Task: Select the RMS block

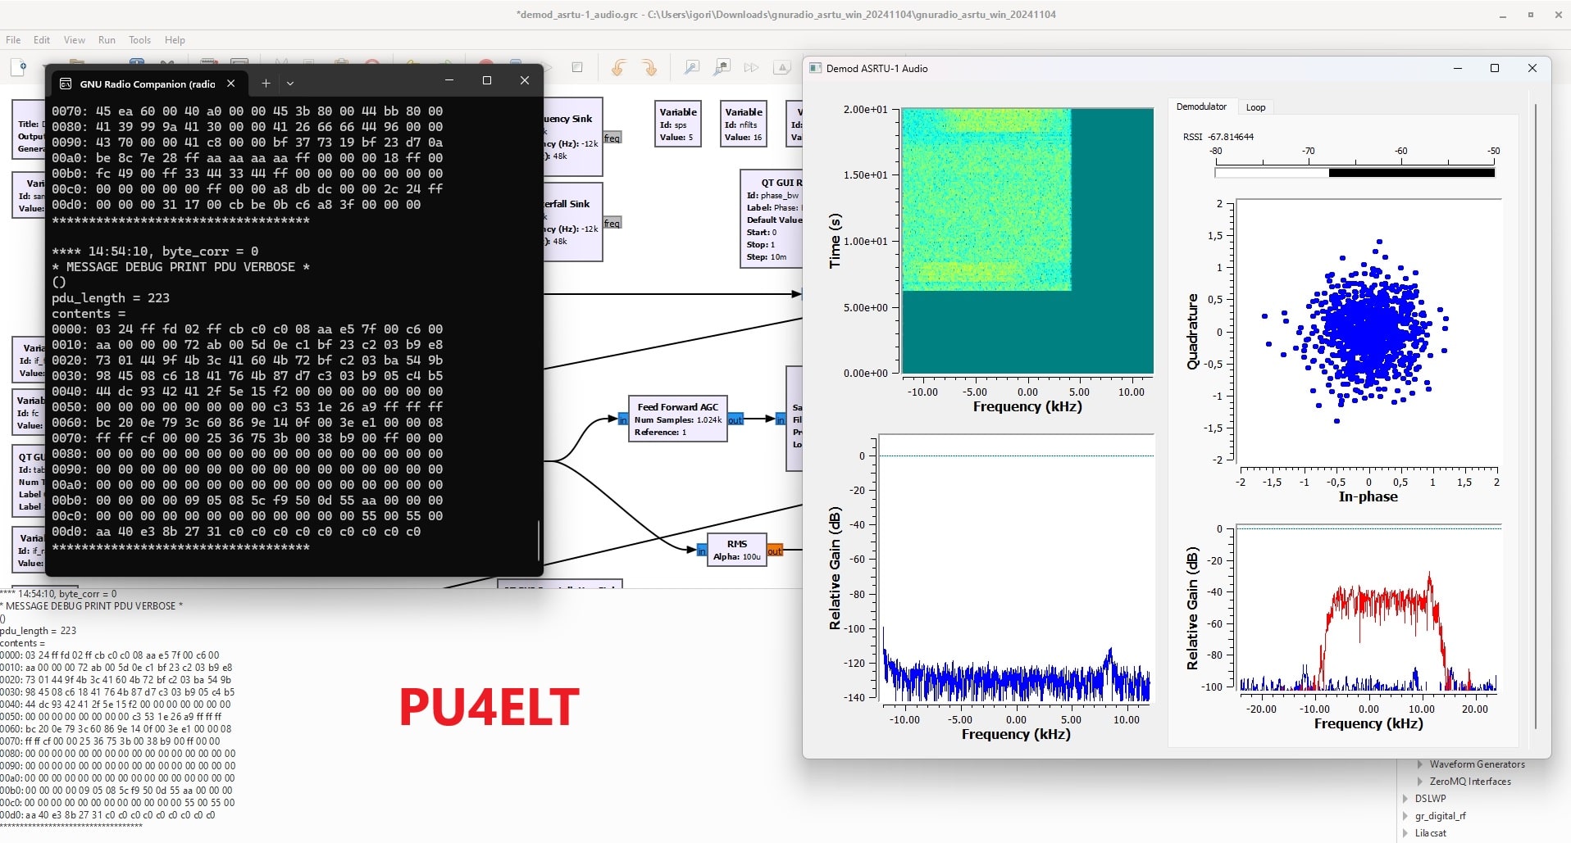Action: [736, 550]
